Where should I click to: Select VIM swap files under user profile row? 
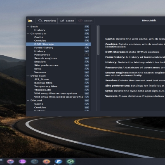click(59, 97)
